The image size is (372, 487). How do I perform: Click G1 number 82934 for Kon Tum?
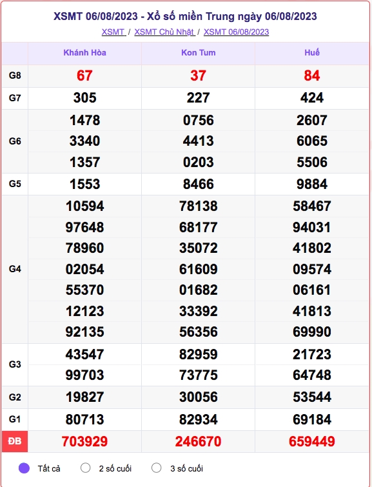(x=198, y=419)
